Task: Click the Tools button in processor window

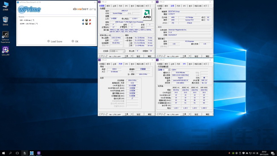Action: click(126, 56)
